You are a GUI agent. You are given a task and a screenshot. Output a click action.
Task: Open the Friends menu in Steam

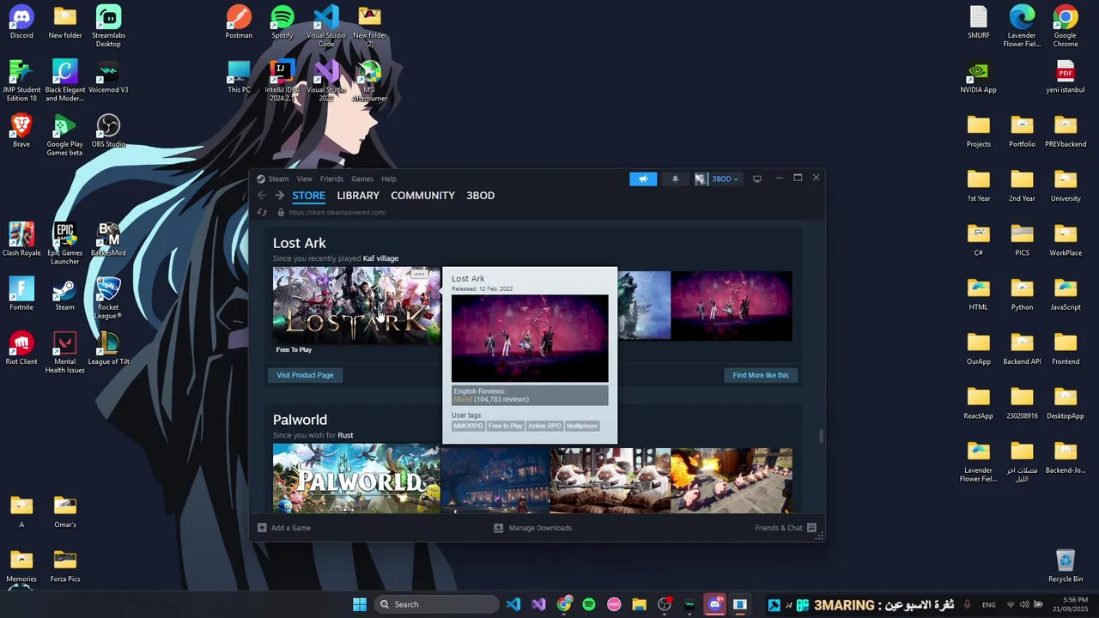(x=331, y=179)
